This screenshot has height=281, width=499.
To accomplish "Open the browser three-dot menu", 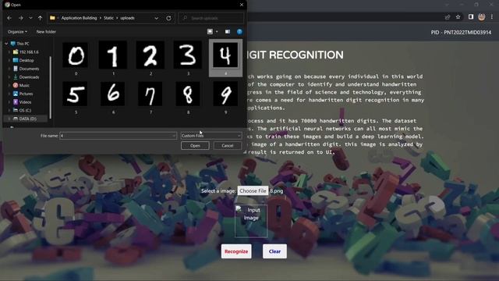I will [492, 17].
